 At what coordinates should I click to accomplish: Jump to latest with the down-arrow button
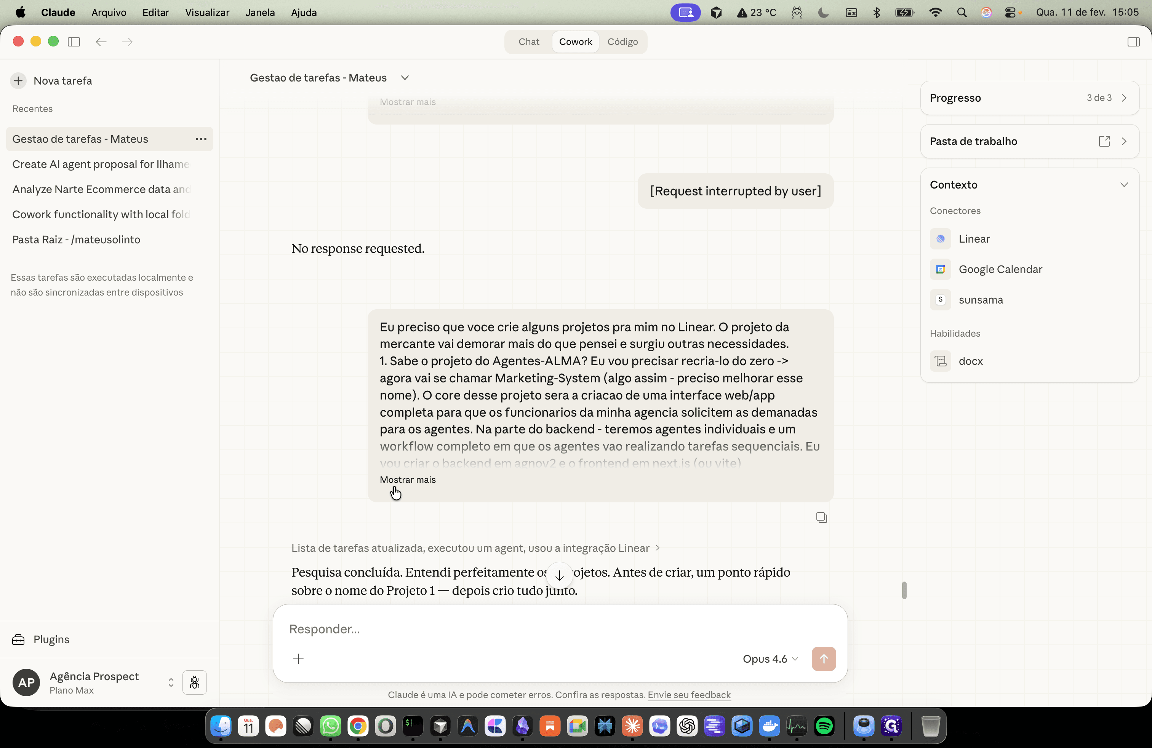pos(560,575)
